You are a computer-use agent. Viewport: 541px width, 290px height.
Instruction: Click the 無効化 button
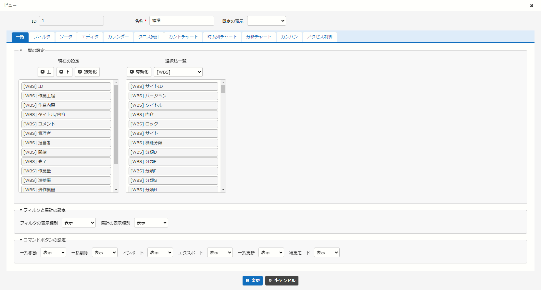coord(87,72)
